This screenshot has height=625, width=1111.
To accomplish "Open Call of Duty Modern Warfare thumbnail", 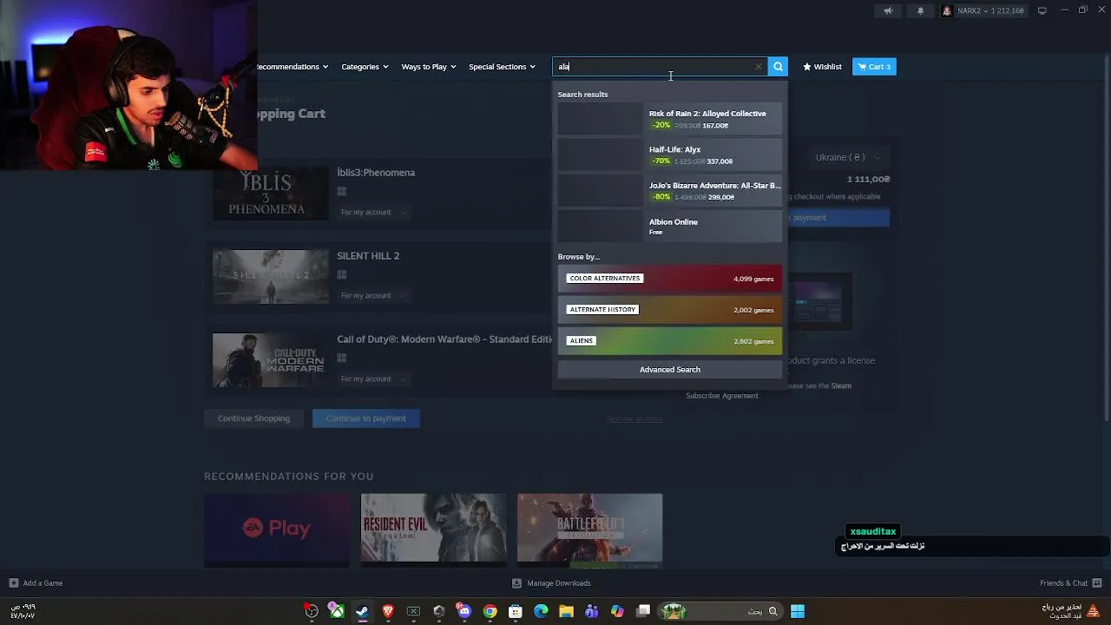I will coord(271,359).
